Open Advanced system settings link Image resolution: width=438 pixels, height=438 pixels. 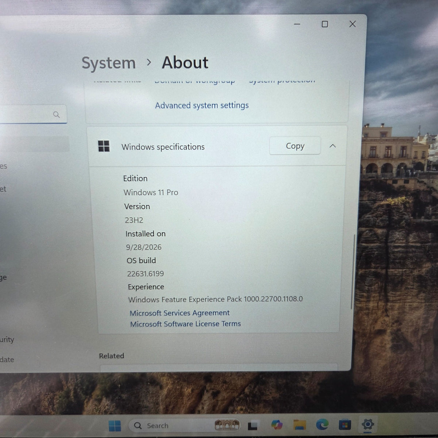(x=202, y=105)
